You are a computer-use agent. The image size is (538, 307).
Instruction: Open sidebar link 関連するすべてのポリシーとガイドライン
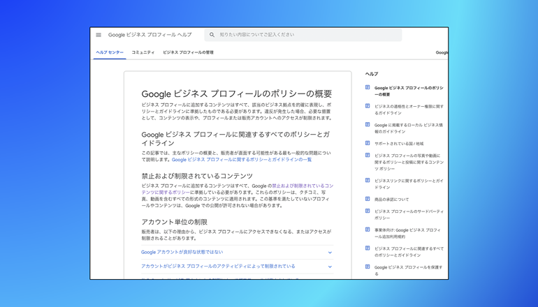409,252
